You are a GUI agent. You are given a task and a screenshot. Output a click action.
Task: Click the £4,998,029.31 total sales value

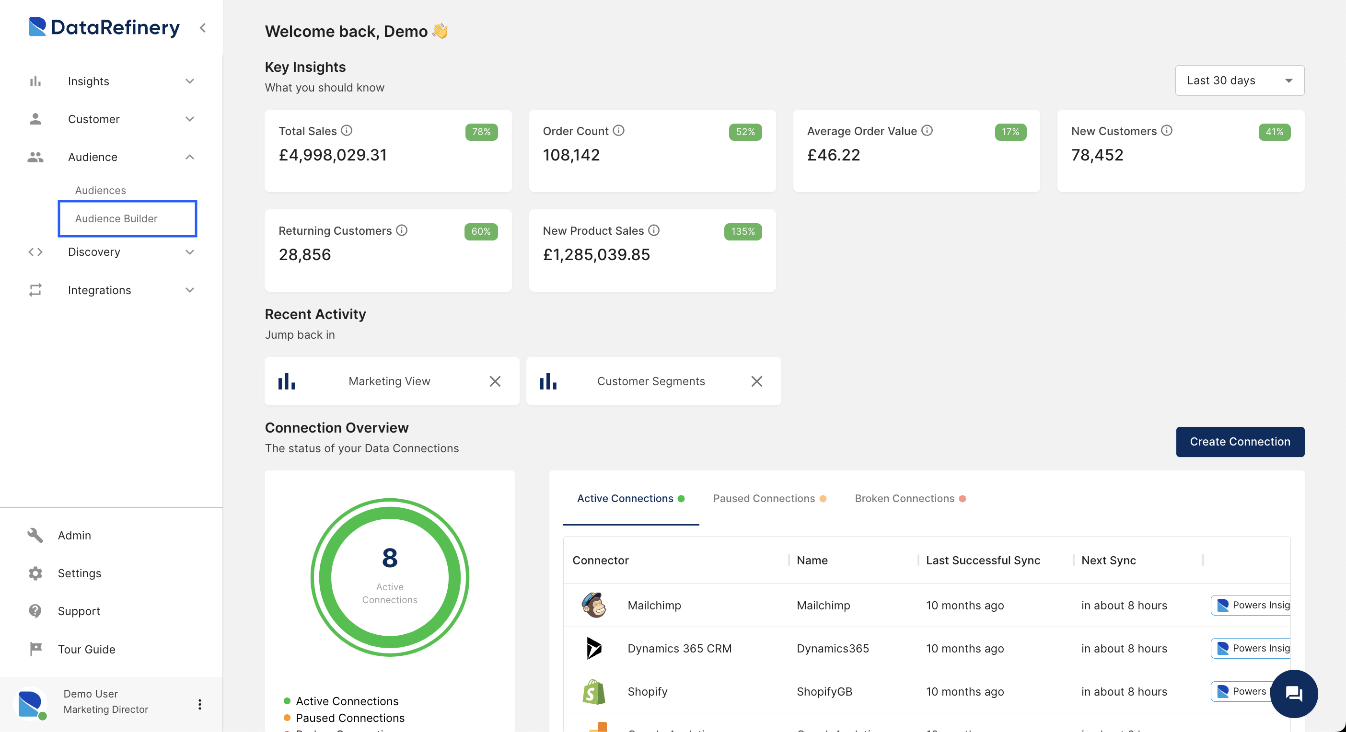point(332,155)
